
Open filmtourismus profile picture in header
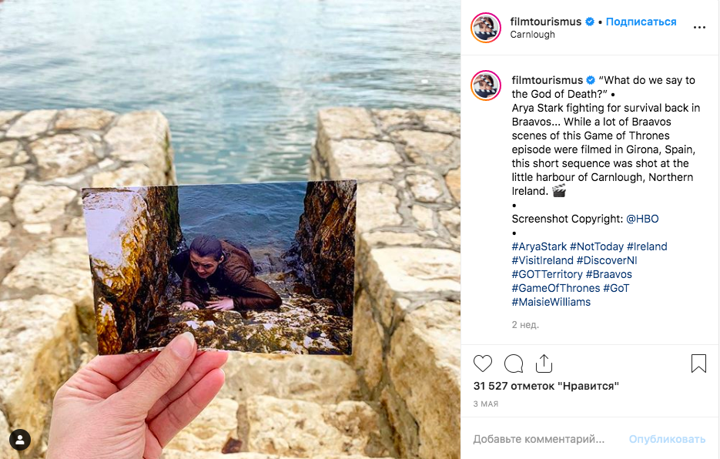point(486,28)
